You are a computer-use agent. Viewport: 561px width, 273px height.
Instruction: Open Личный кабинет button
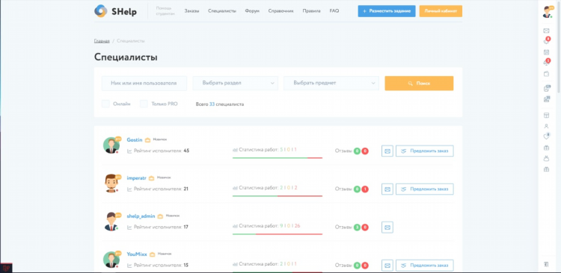(x=441, y=11)
